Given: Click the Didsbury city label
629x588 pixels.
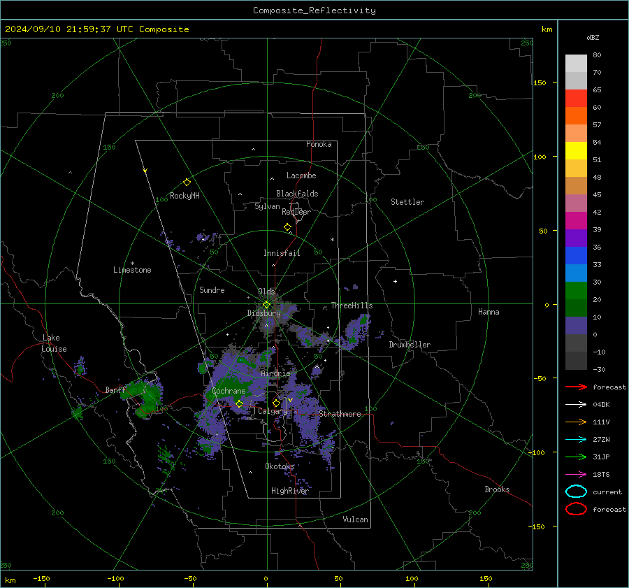Looking at the screenshot, I should pos(263,313).
